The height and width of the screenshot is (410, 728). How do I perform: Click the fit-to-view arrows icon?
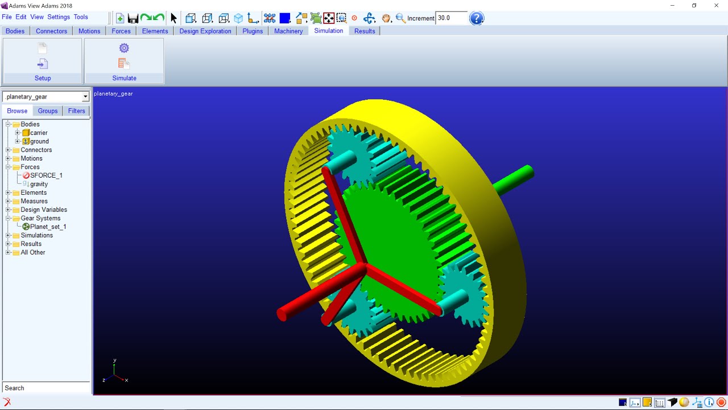click(x=329, y=18)
